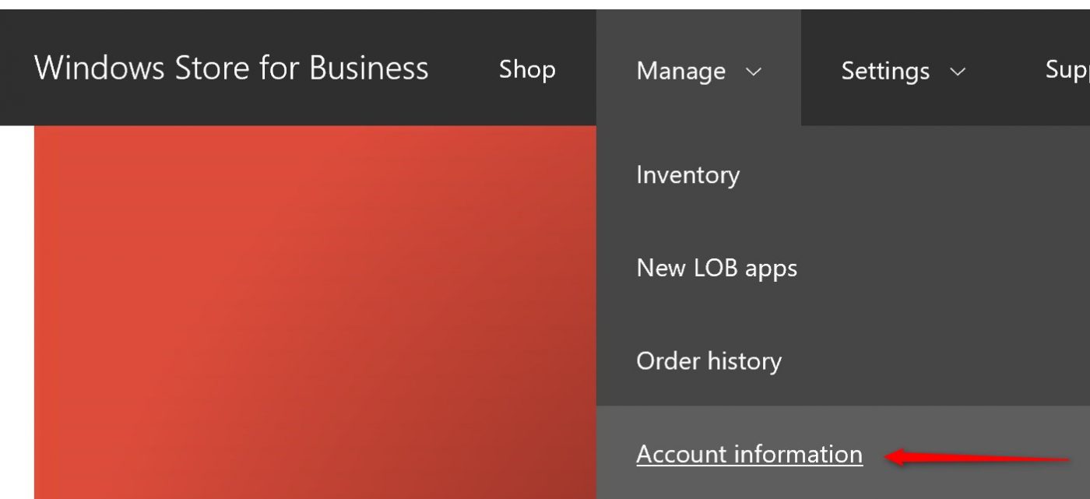Image resolution: width=1090 pixels, height=499 pixels.
Task: Collapse the Manage dropdown chevron
Action: (753, 72)
